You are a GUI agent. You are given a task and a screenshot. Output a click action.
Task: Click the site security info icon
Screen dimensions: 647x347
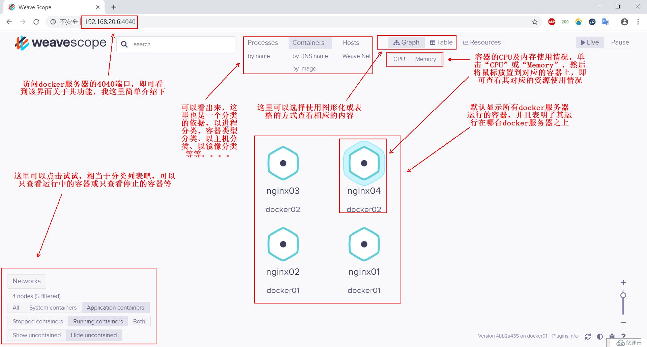[x=53, y=22]
